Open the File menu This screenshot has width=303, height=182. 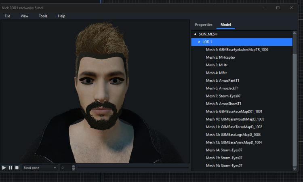pos(7,16)
